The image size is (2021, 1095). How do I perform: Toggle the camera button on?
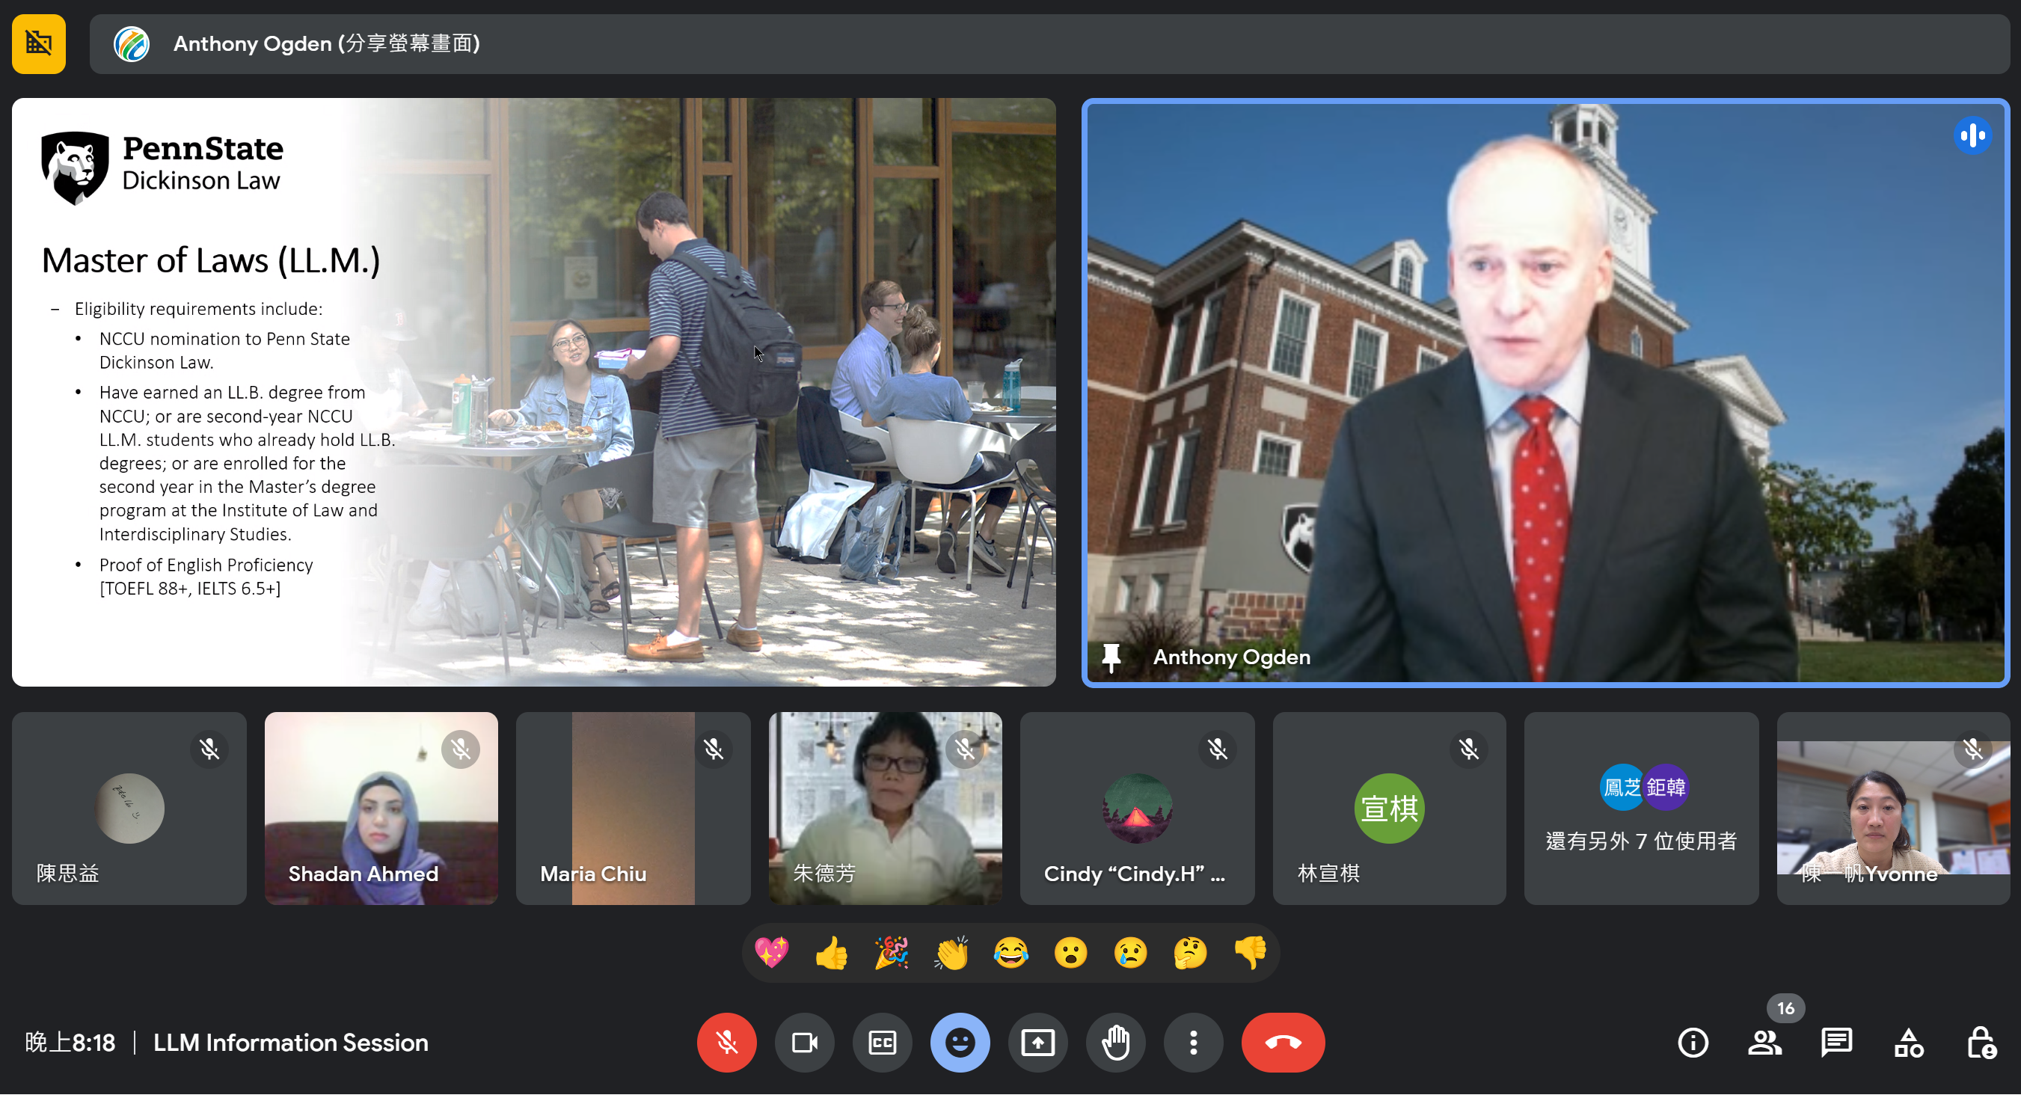coord(804,1043)
